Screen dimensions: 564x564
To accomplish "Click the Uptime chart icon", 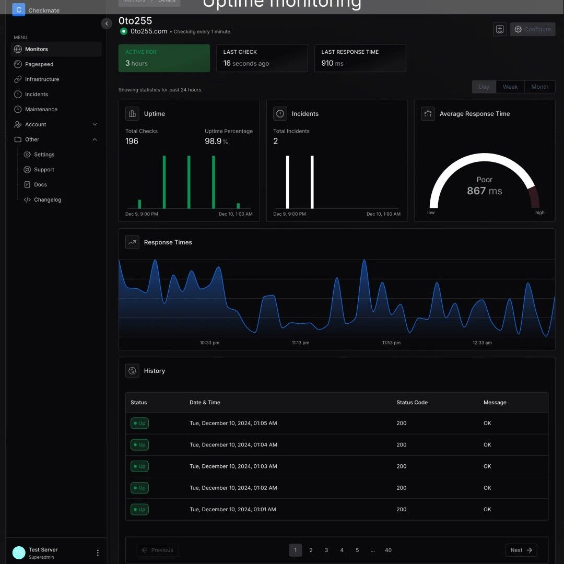I will coord(132,114).
